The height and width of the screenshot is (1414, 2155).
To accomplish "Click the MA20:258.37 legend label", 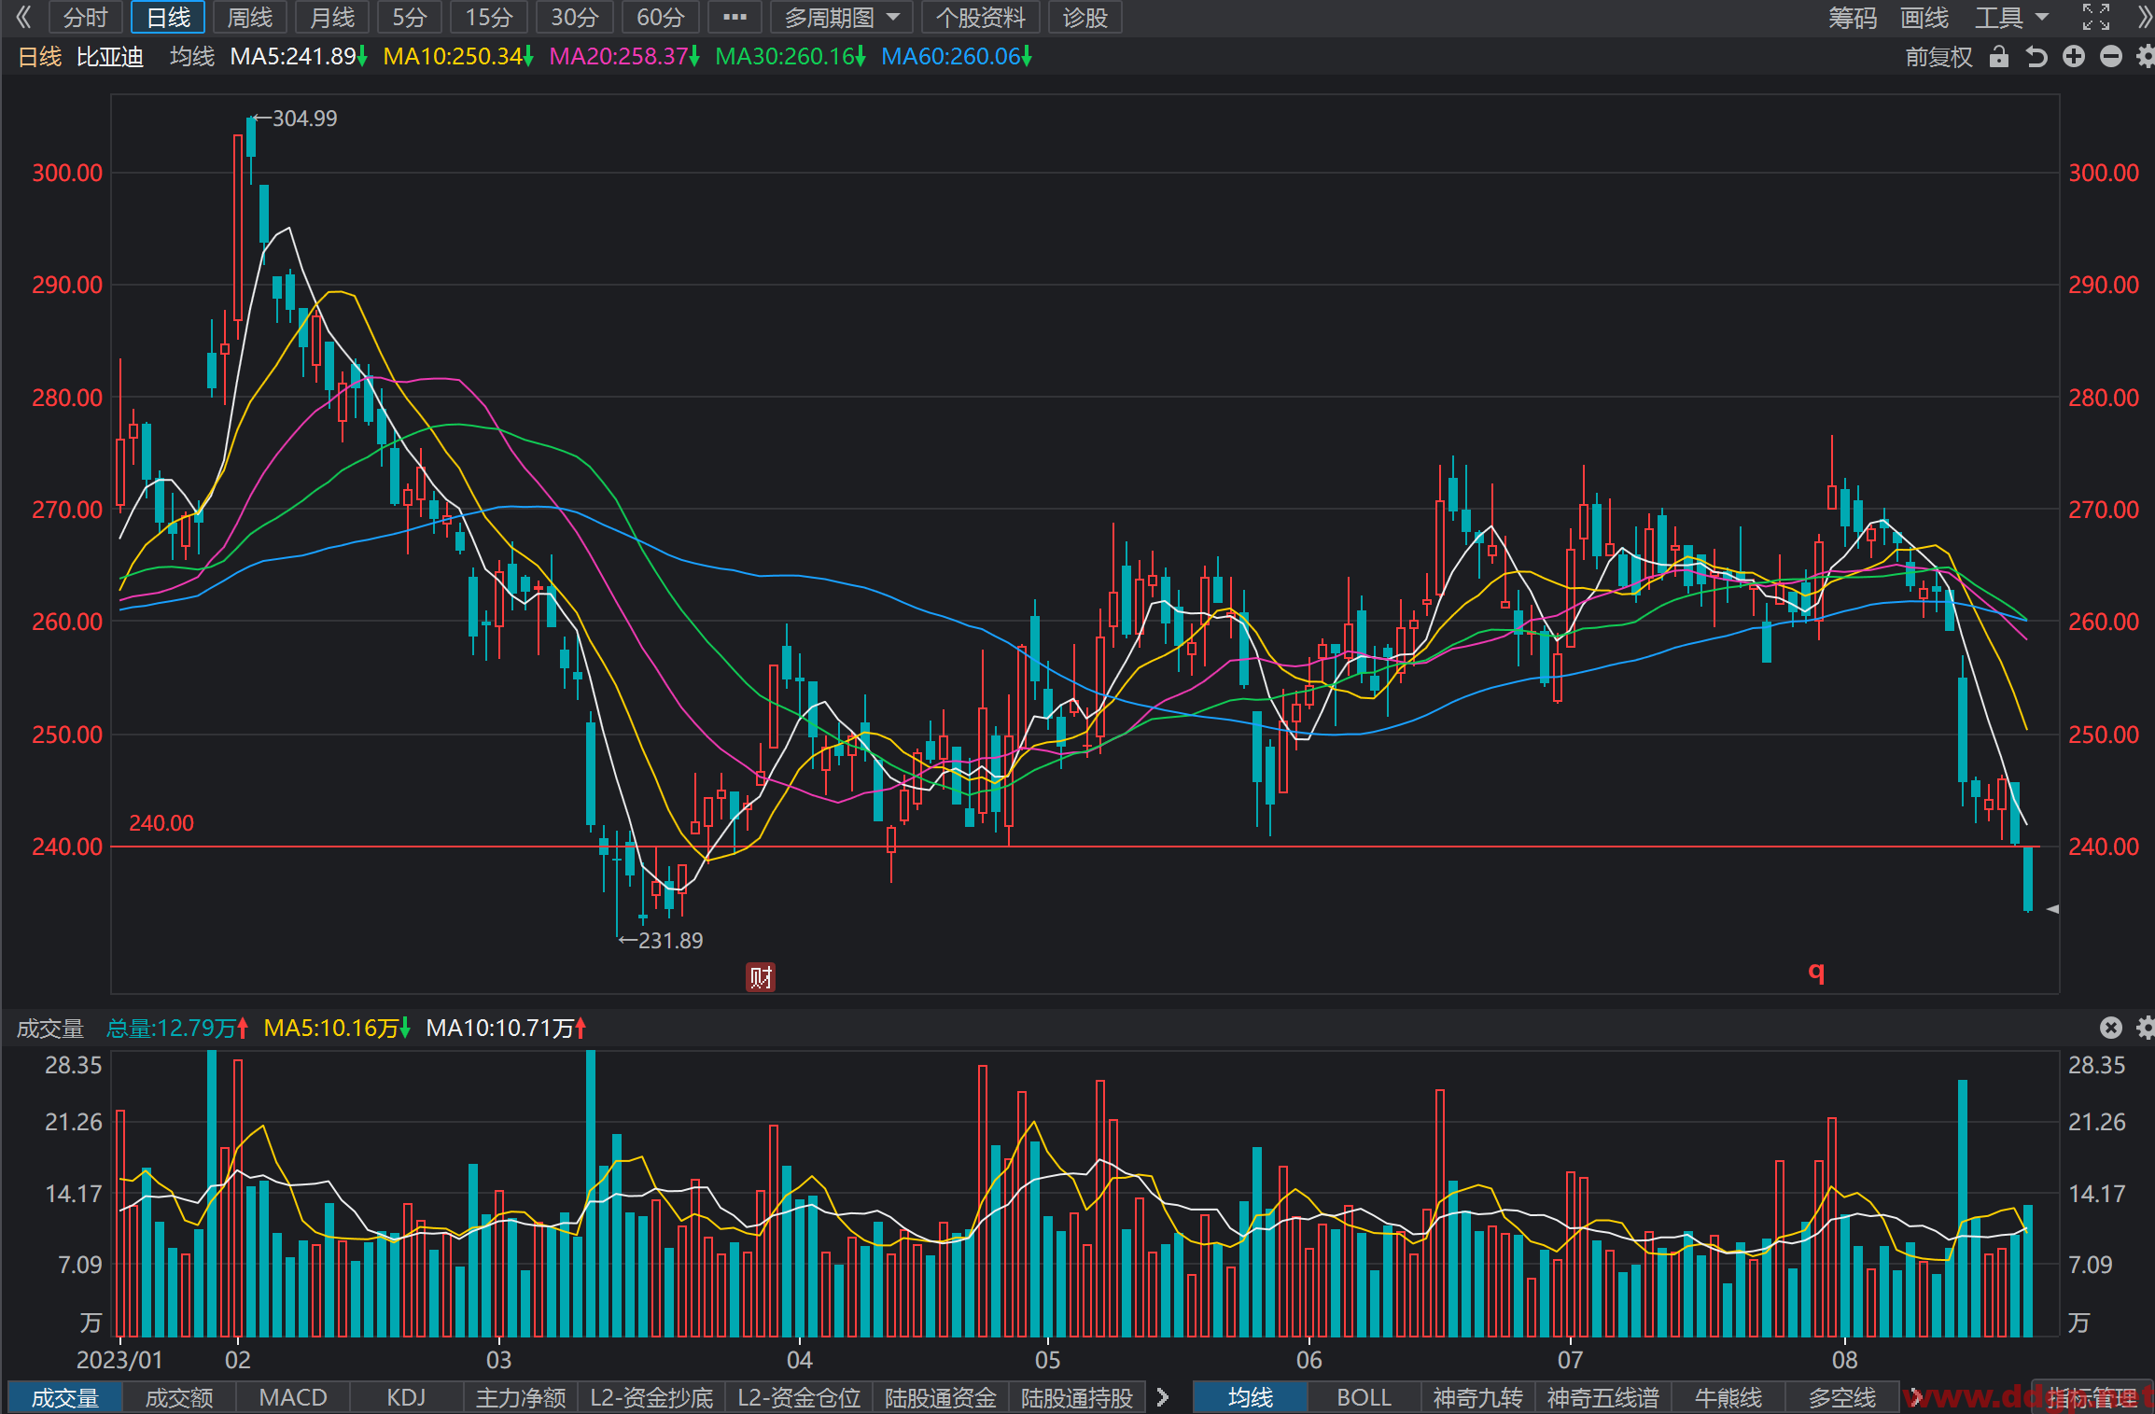I will point(623,57).
